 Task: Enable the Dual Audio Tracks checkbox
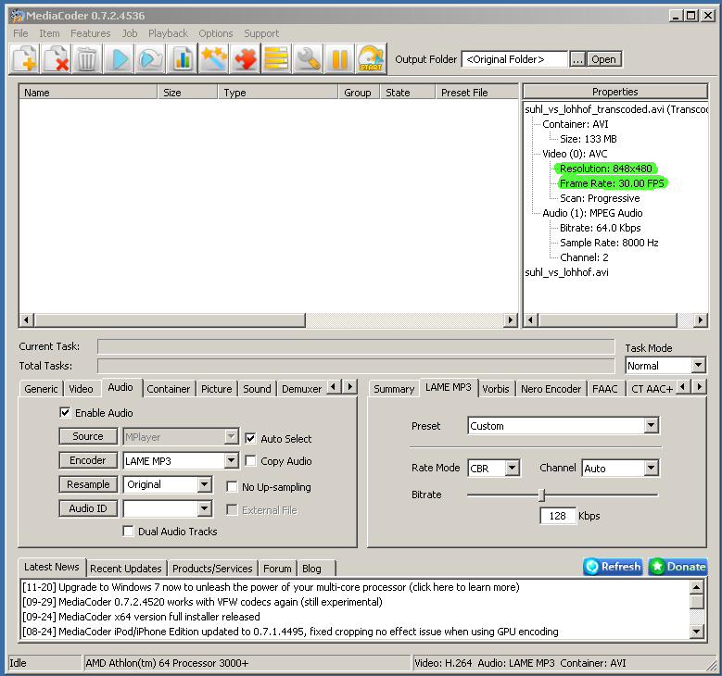pyautogui.click(x=129, y=531)
